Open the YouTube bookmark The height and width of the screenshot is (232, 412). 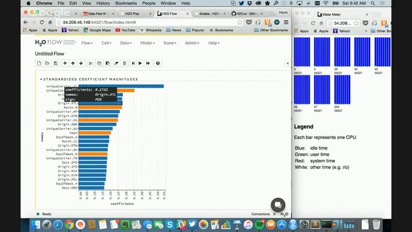(126, 30)
